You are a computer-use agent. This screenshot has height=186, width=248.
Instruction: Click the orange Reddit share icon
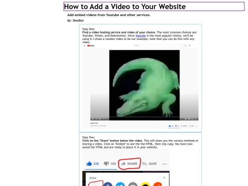[x=158, y=184]
